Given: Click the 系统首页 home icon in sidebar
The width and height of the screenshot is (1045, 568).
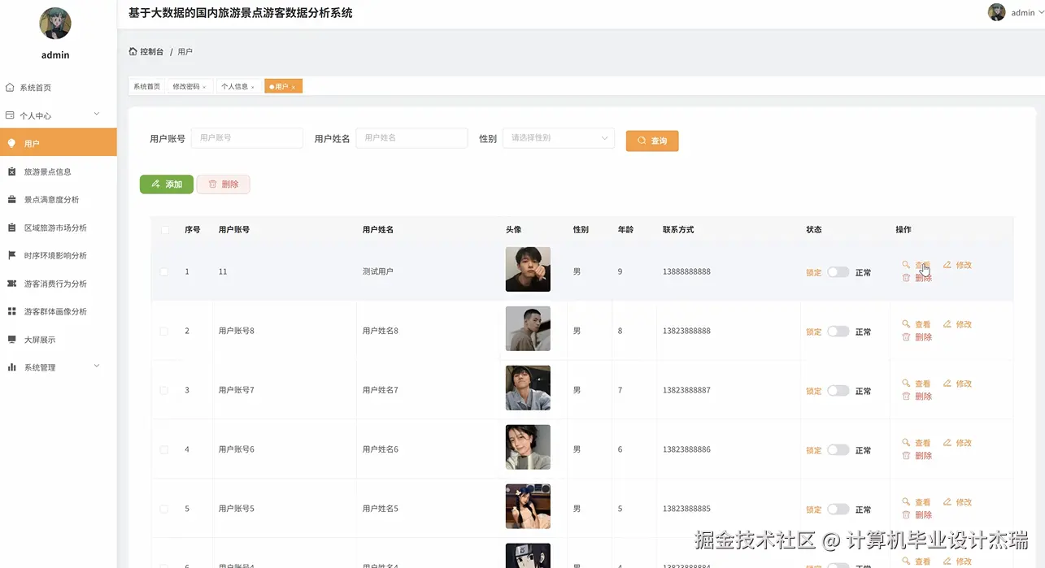Looking at the screenshot, I should (10, 87).
